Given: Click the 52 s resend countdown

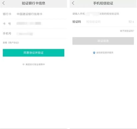Looking at the screenshot, I should [x=131, y=22].
